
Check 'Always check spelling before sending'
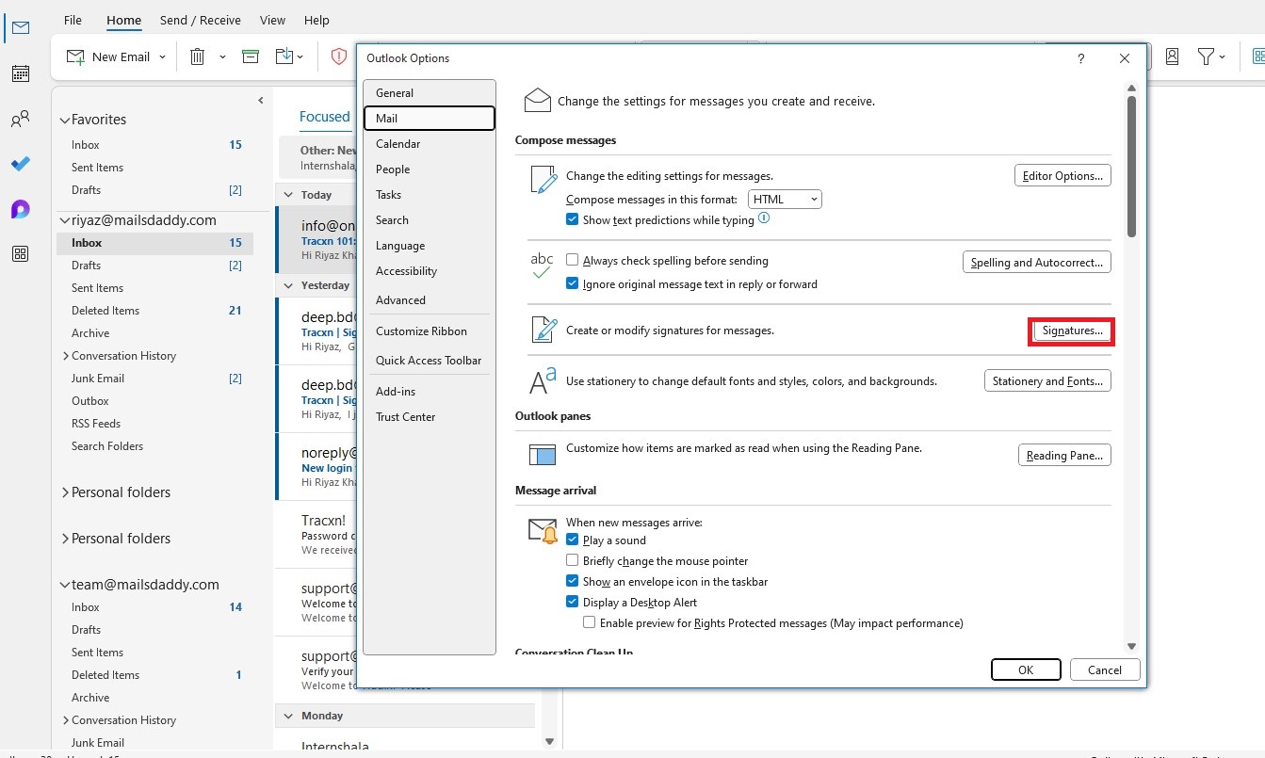tap(572, 260)
